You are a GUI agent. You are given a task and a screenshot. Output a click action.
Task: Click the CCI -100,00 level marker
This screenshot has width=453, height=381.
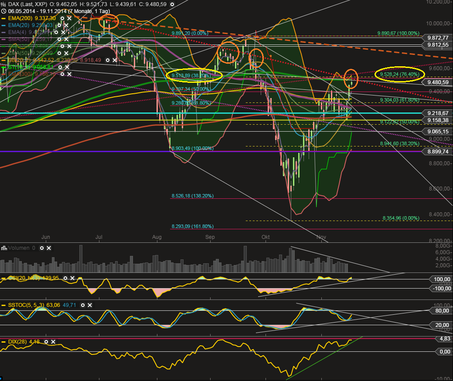[441, 288]
